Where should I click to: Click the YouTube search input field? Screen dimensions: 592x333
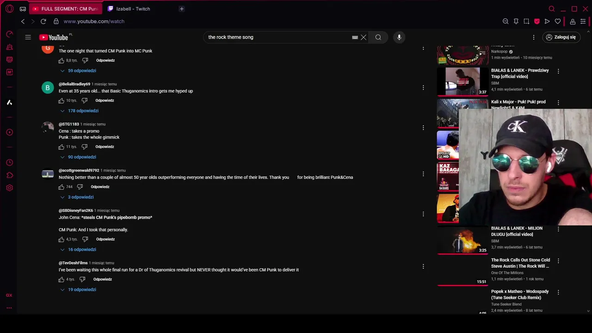pos(277,37)
